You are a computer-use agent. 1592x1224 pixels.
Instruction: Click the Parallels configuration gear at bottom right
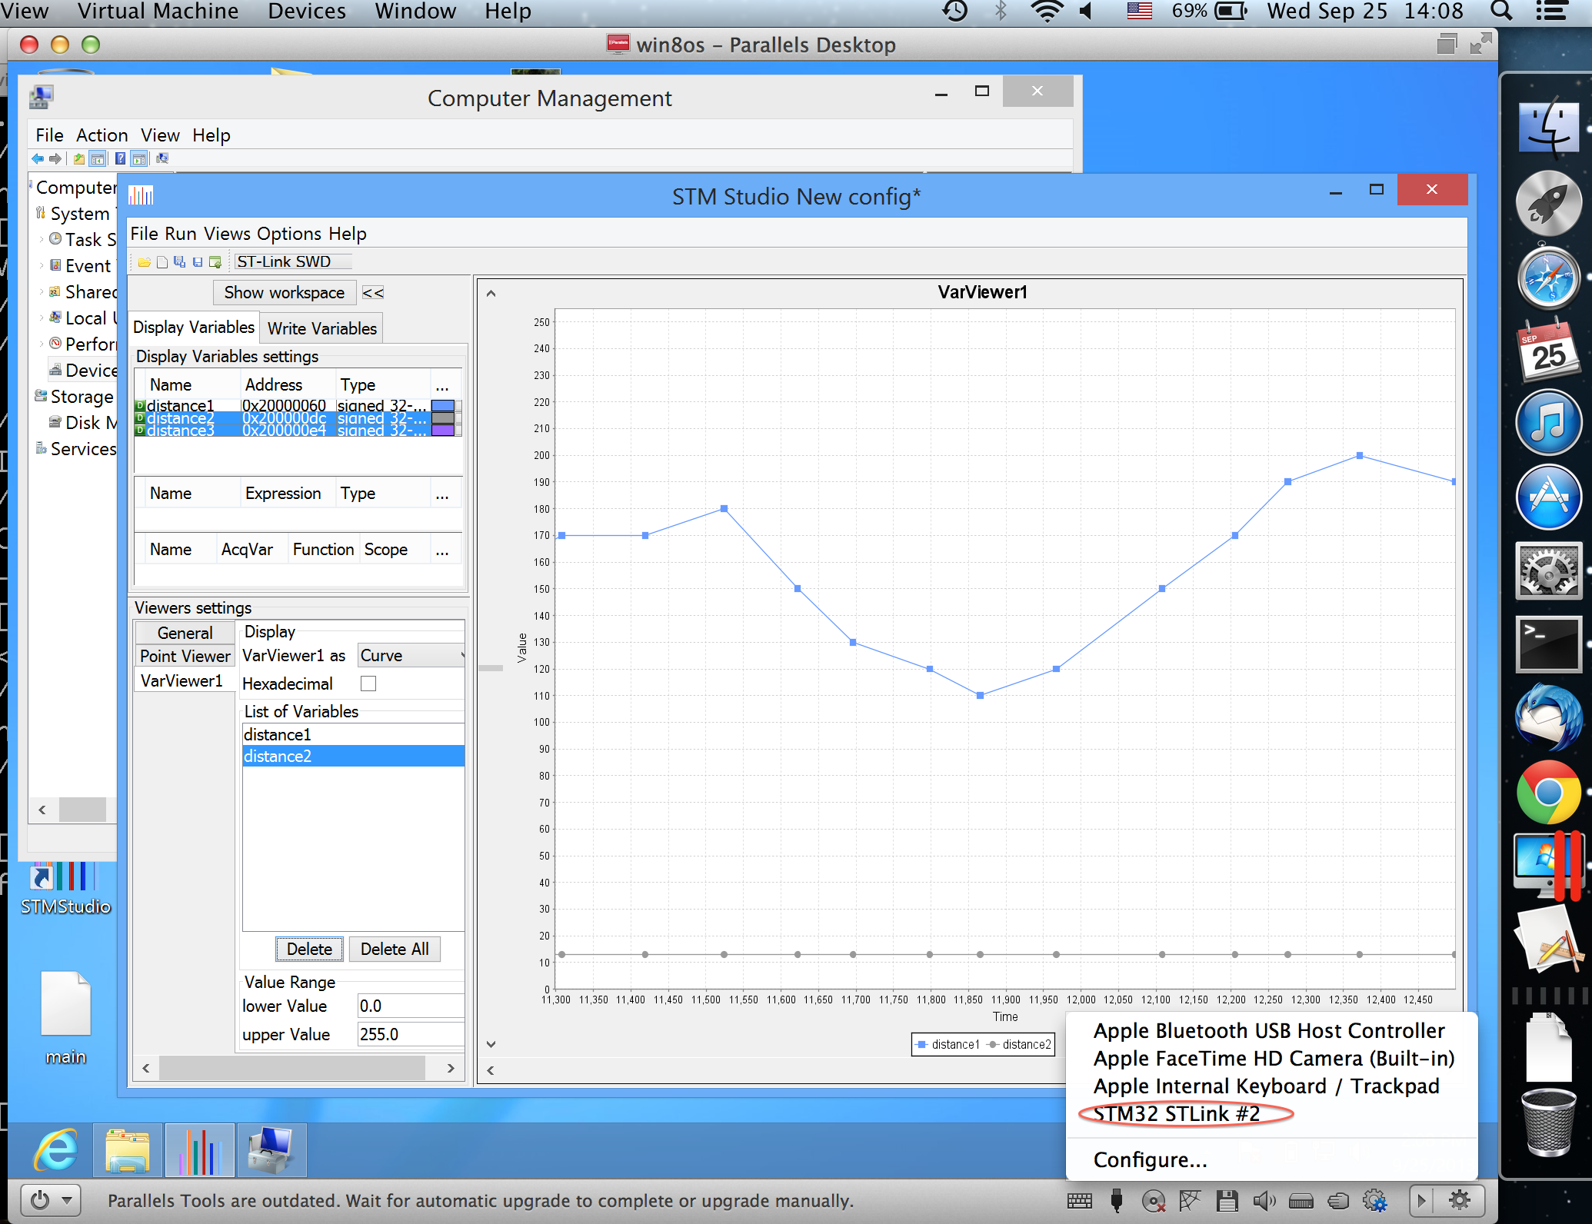(1459, 1200)
